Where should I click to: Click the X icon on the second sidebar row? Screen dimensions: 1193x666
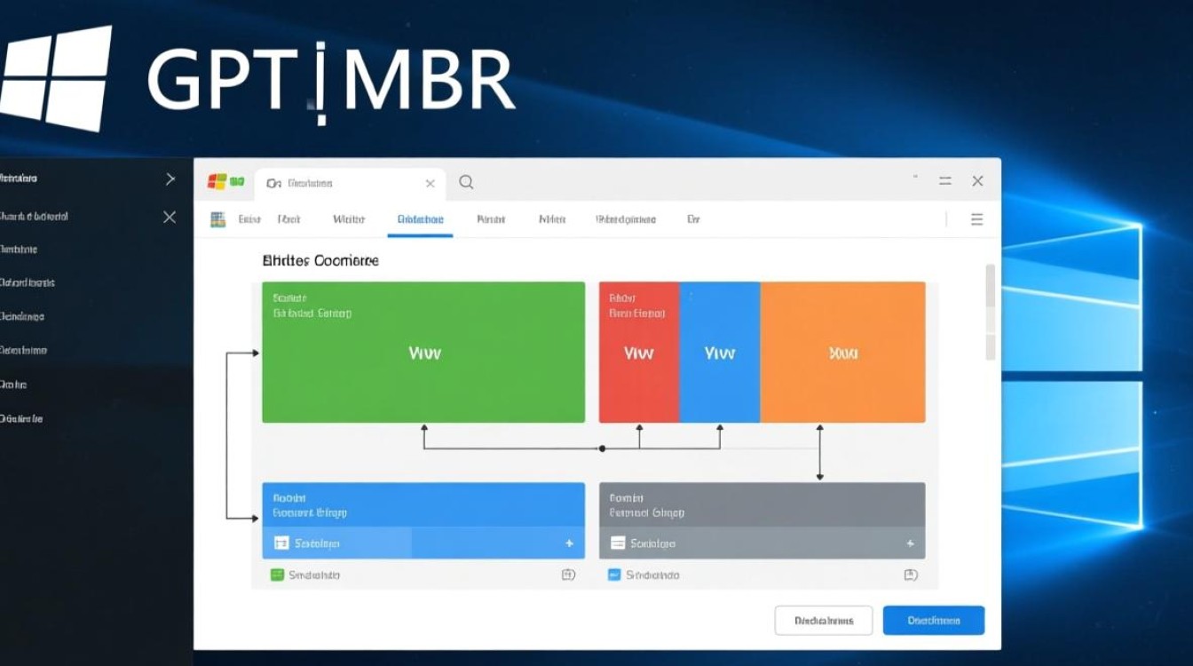(x=170, y=217)
